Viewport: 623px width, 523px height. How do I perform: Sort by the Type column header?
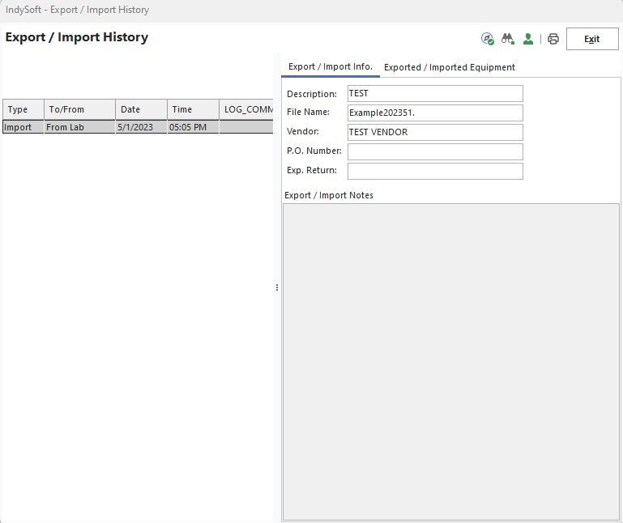click(23, 109)
